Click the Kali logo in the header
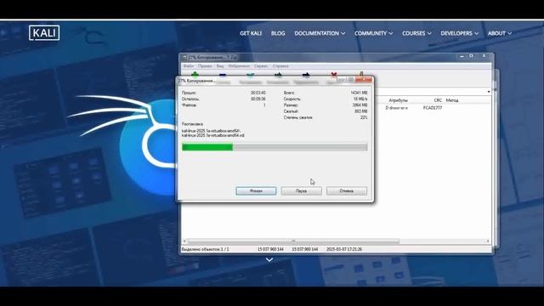Viewport: 544px width, 306px height. [44, 33]
